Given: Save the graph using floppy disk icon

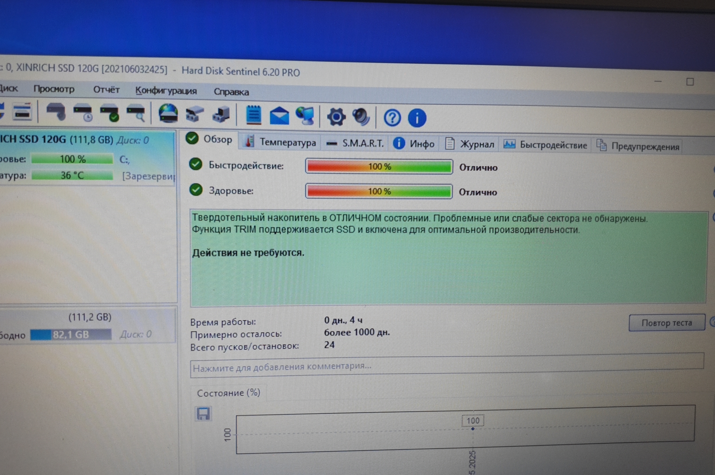Looking at the screenshot, I should [x=203, y=413].
